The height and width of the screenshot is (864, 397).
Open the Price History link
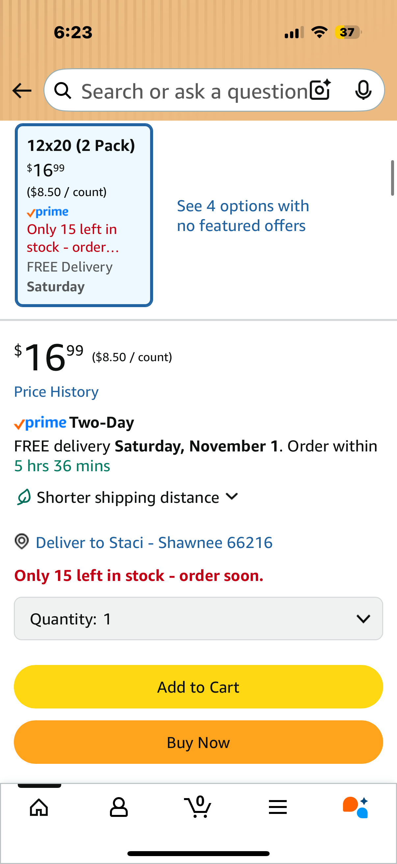click(x=56, y=392)
